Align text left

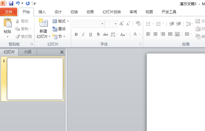coord(148,34)
